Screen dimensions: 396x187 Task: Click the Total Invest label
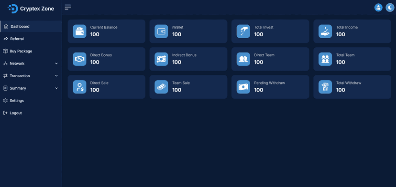[x=264, y=27]
